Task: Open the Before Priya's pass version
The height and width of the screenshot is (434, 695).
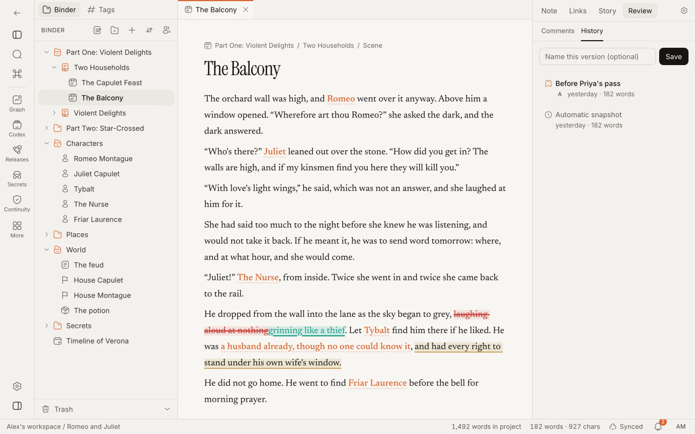Action: [x=614, y=89]
